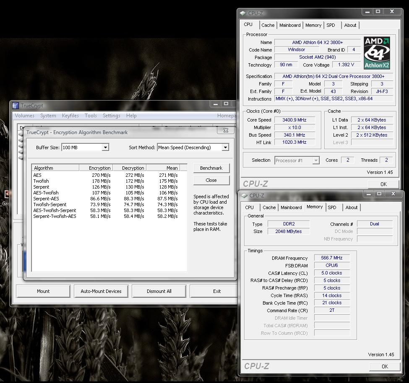Click the processor Name field AMD Athlon 64 X2 3800+
Screen dimensions: 409x383
[x=318, y=42]
